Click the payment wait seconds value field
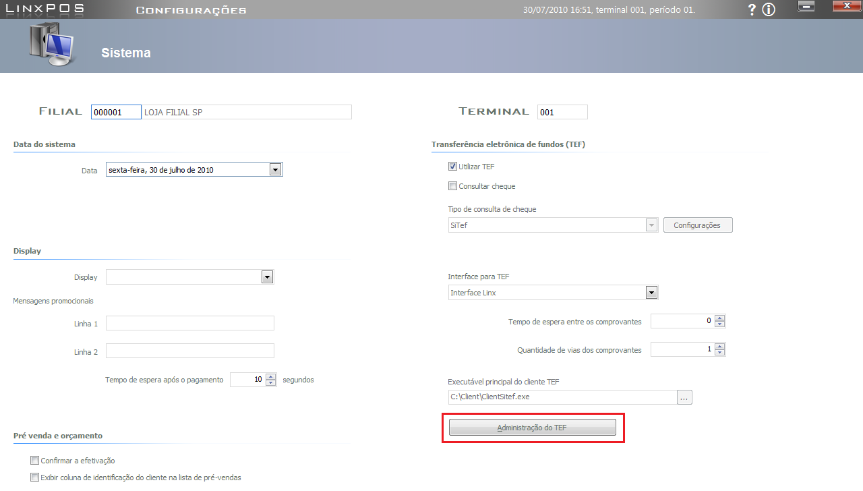Screen dimensions: 863x491 pos(248,380)
